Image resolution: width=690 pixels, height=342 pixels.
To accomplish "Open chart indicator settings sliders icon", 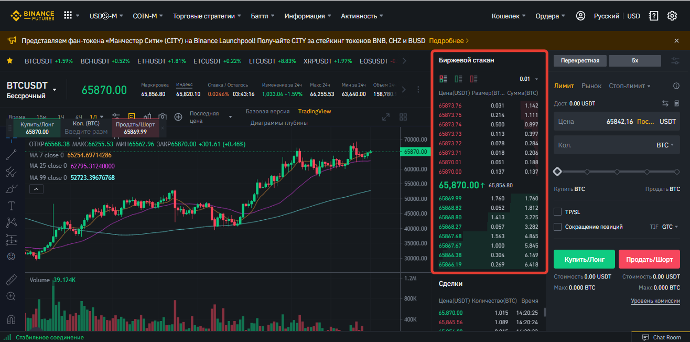I will pyautogui.click(x=116, y=116).
